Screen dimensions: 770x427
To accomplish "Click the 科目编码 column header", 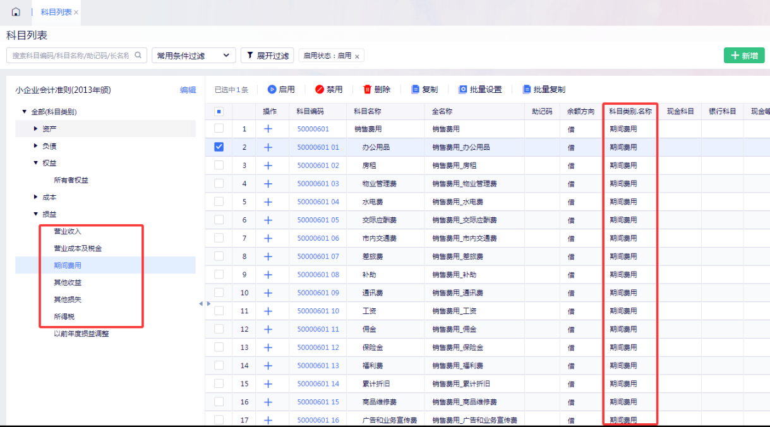I will pyautogui.click(x=310, y=111).
